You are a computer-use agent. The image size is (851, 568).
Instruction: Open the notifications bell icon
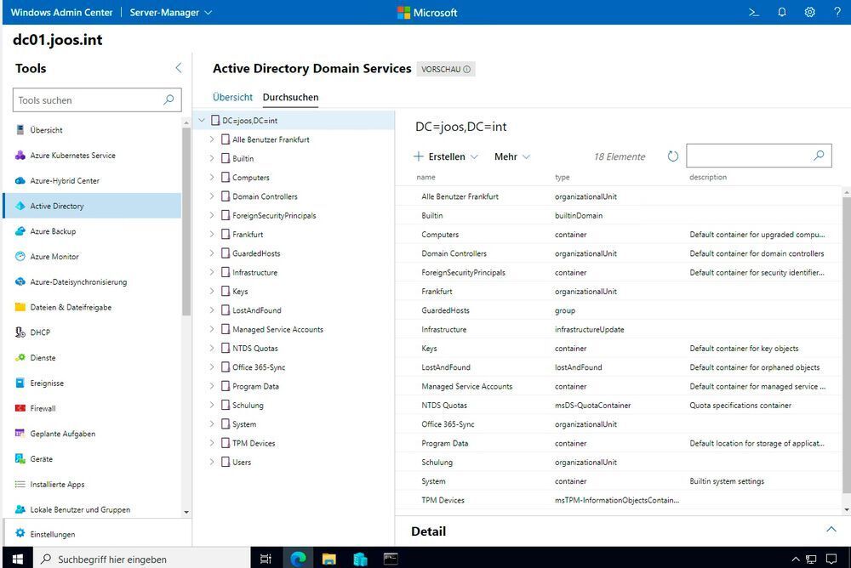pos(780,12)
